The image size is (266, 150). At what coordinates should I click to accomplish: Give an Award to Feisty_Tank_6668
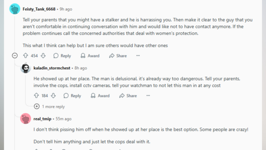90,56
